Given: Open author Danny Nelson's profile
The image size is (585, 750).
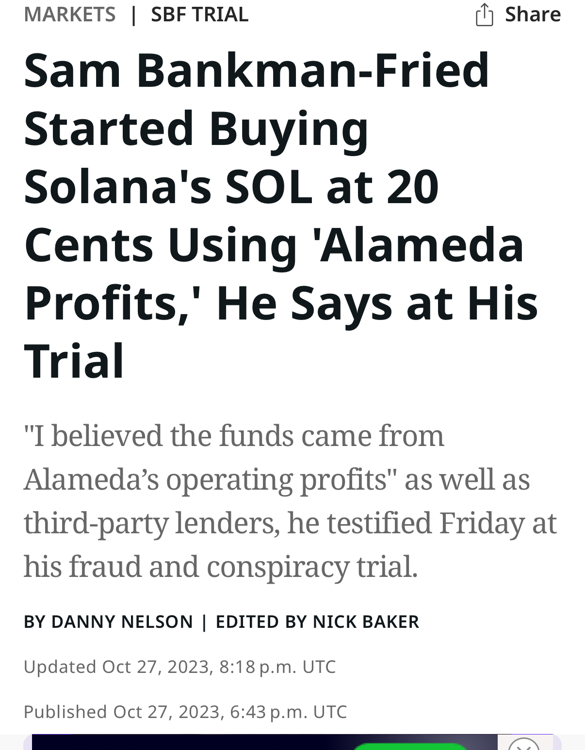Looking at the screenshot, I should pyautogui.click(x=122, y=622).
